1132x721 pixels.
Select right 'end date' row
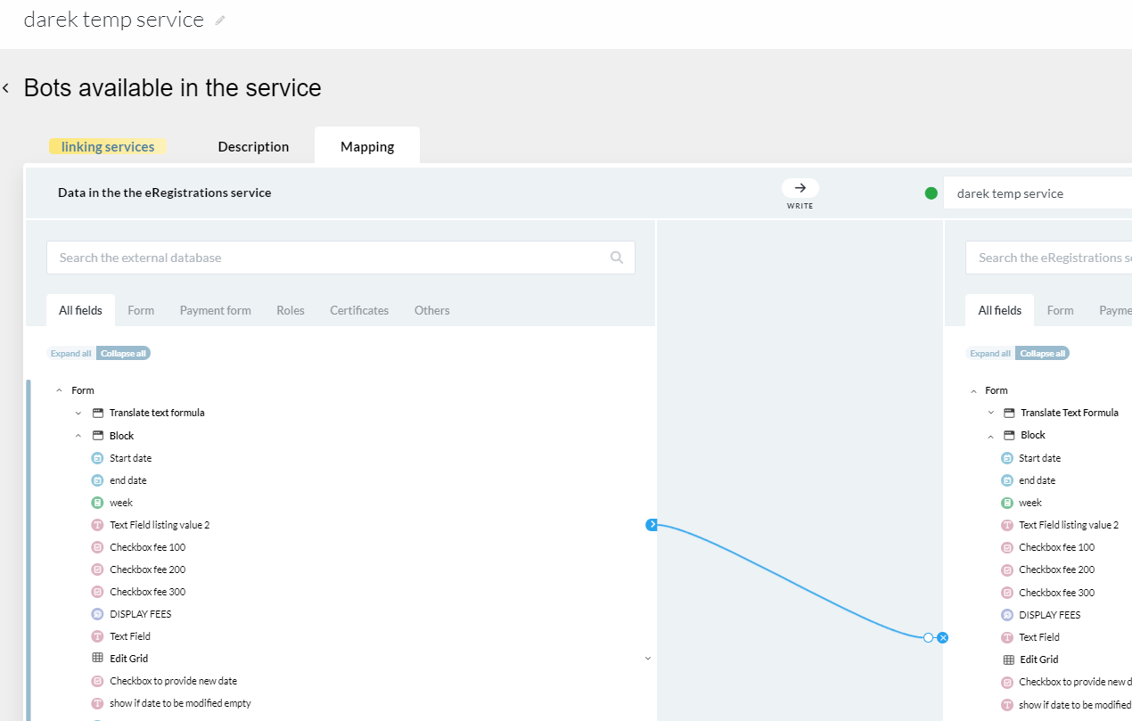tap(1038, 480)
